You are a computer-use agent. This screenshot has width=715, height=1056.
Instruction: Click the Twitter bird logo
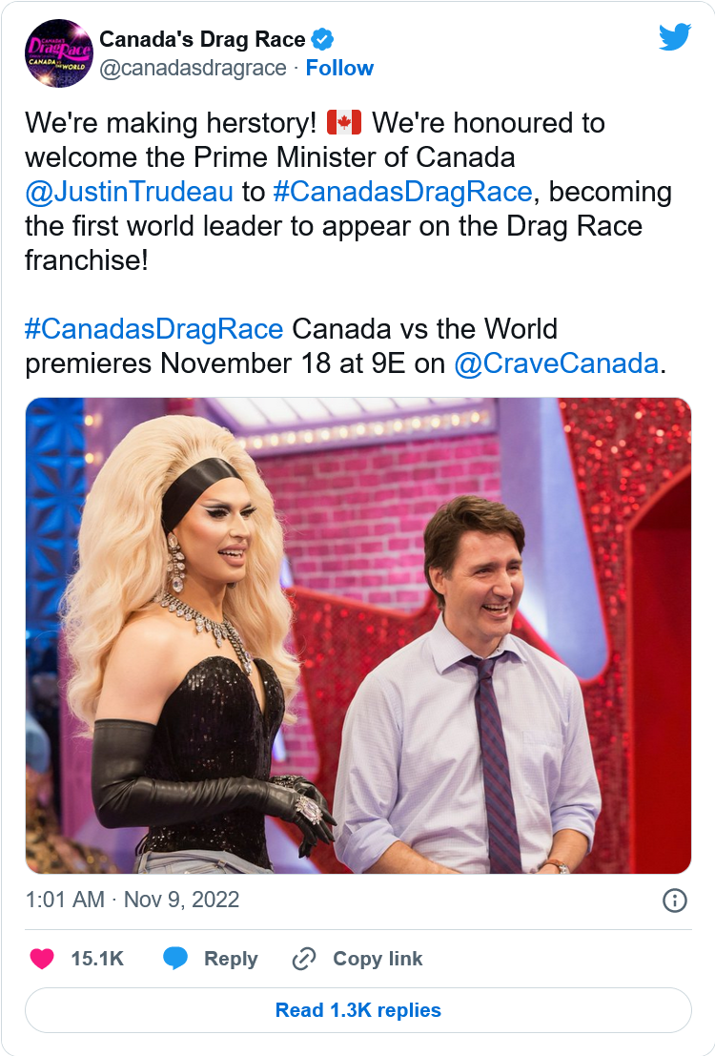675,37
